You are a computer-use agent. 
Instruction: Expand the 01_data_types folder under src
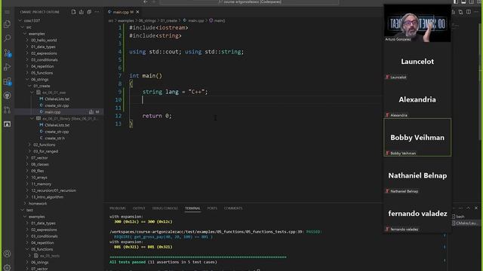click(43, 47)
